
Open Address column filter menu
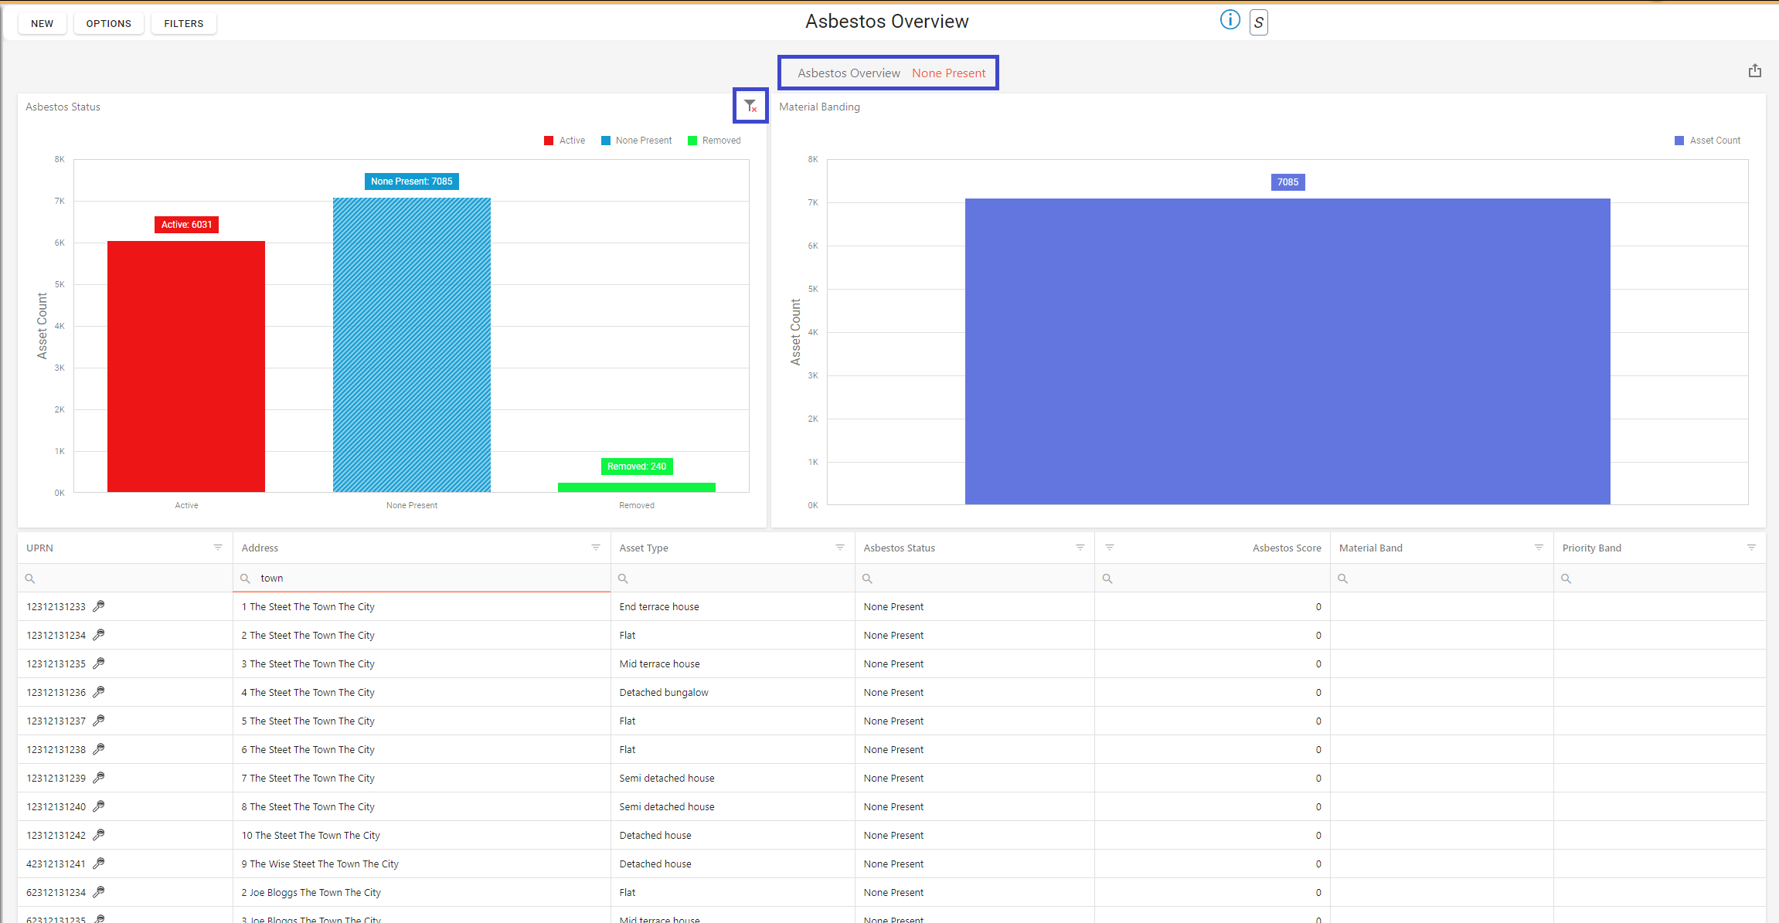596,548
